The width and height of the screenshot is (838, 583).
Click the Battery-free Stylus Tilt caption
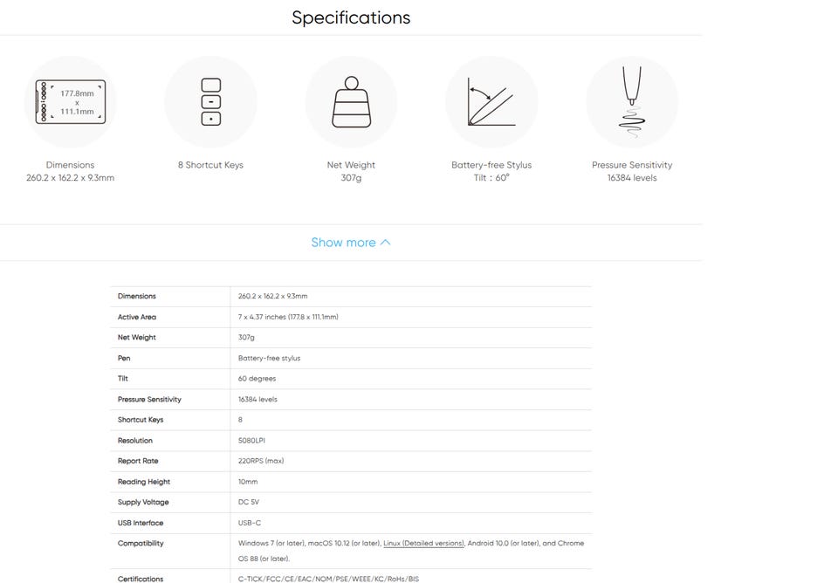coord(491,171)
